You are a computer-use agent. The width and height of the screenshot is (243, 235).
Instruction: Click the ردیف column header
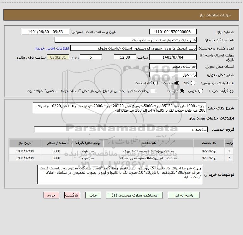pos(229,143)
